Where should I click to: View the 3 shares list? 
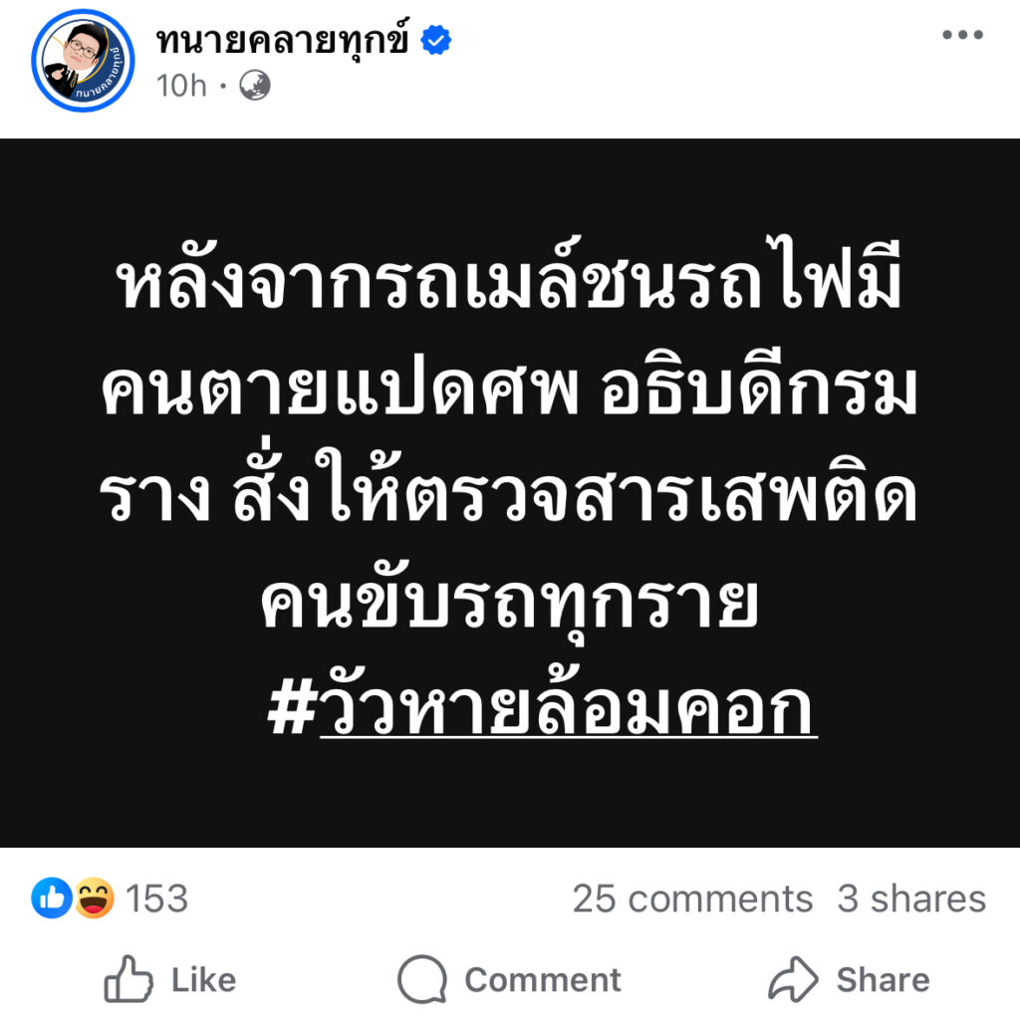(x=911, y=899)
